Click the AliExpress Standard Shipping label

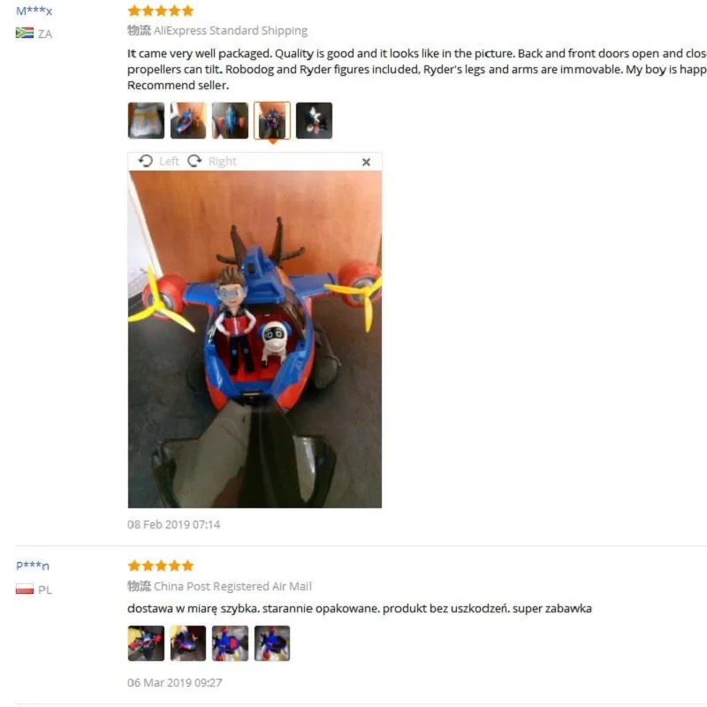pos(231,30)
